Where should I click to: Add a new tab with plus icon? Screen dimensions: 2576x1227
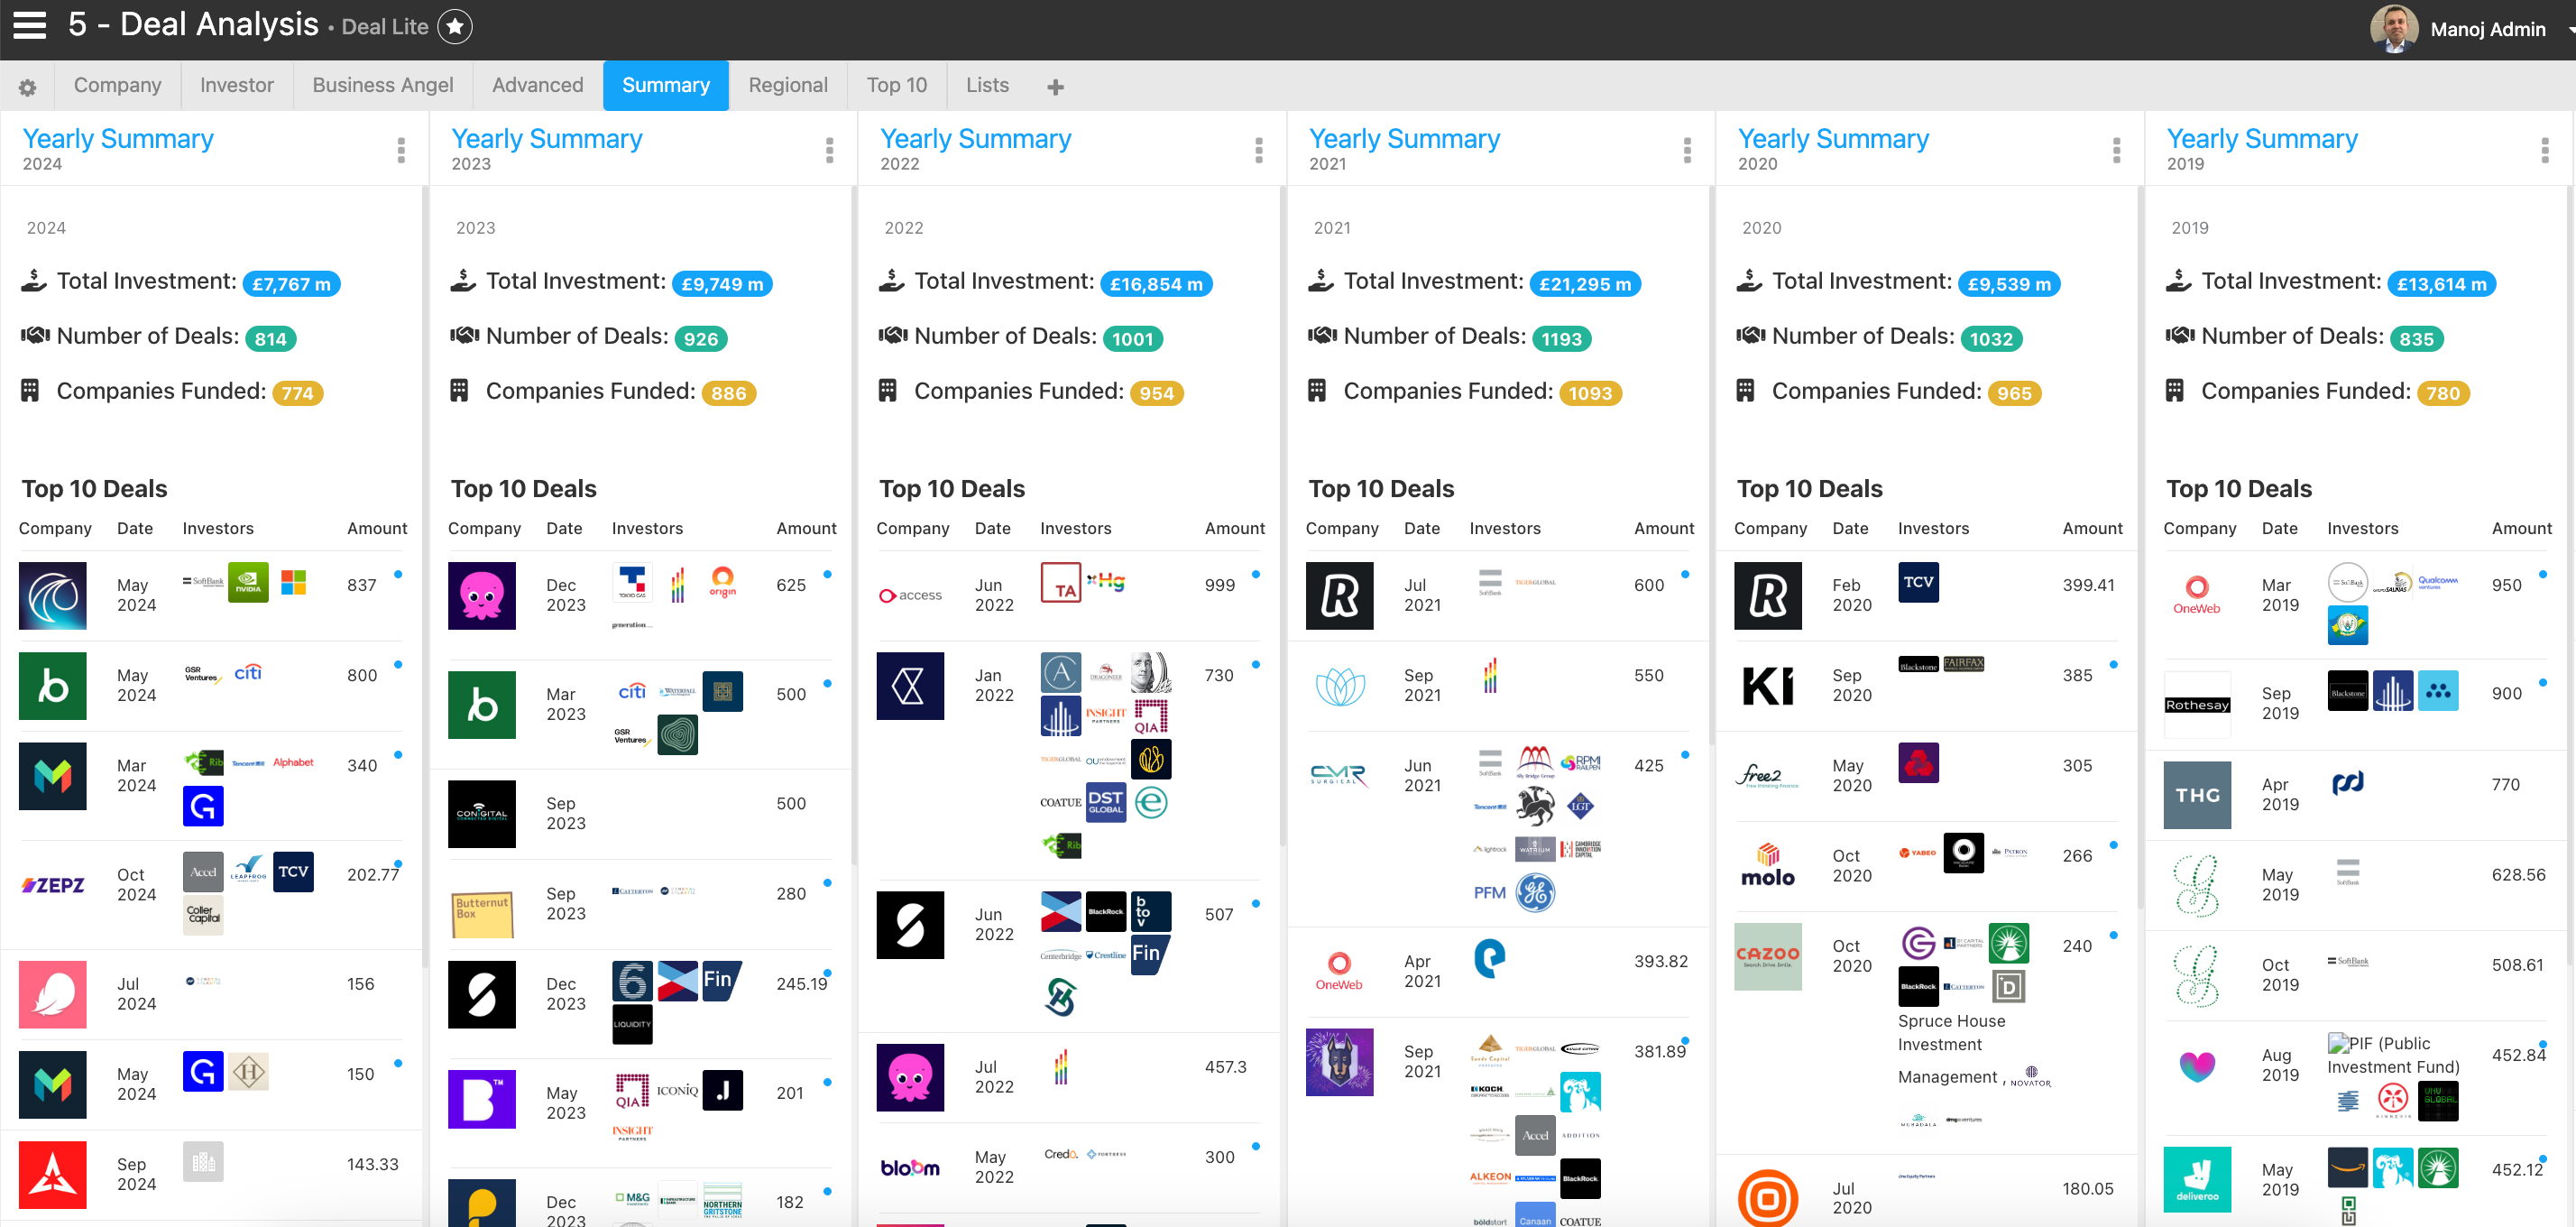1055,88
